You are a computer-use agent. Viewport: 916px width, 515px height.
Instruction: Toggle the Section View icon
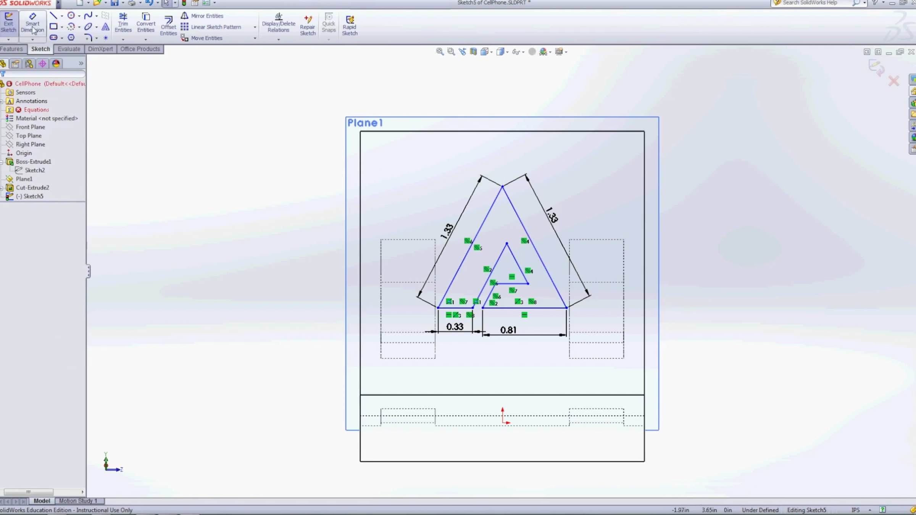[x=473, y=51]
